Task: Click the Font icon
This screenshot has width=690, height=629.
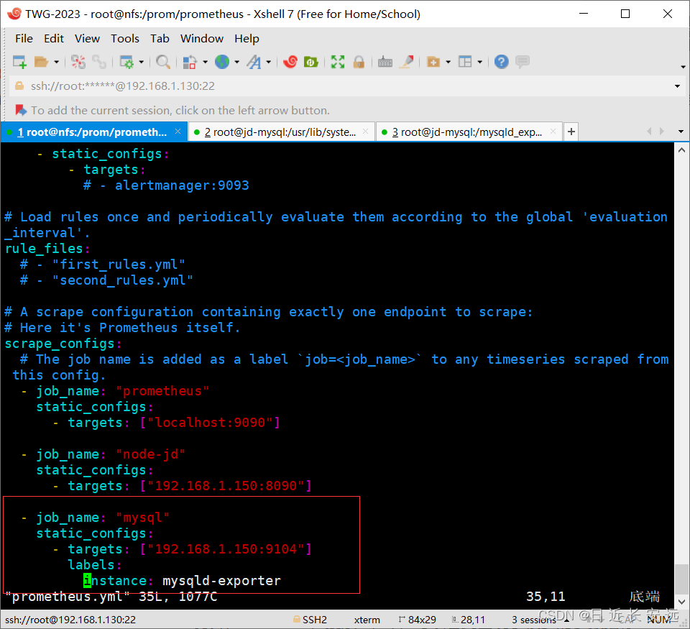Action: [254, 62]
